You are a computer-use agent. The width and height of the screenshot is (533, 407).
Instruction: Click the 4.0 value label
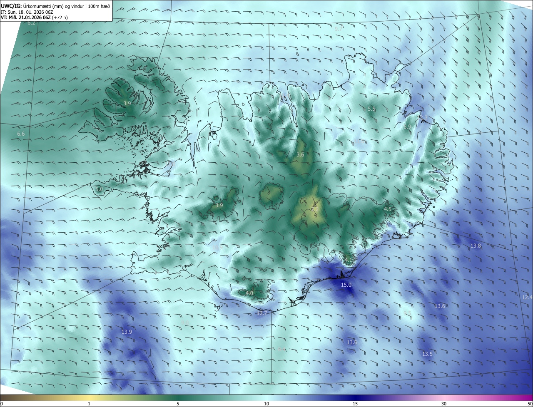click(249, 293)
